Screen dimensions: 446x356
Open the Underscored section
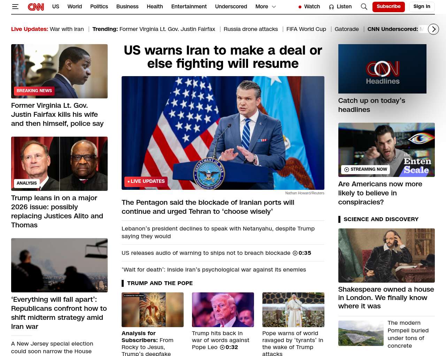click(x=231, y=7)
